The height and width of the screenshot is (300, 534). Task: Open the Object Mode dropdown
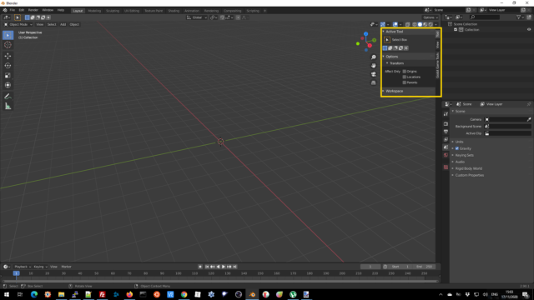[x=18, y=24]
